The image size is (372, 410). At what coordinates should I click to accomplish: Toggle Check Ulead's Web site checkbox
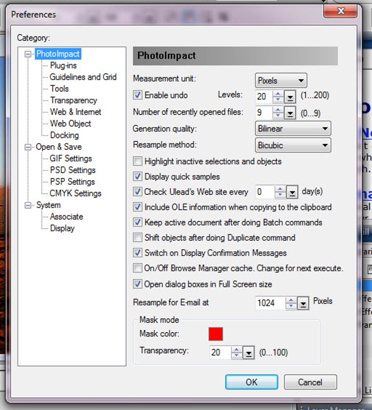137,192
